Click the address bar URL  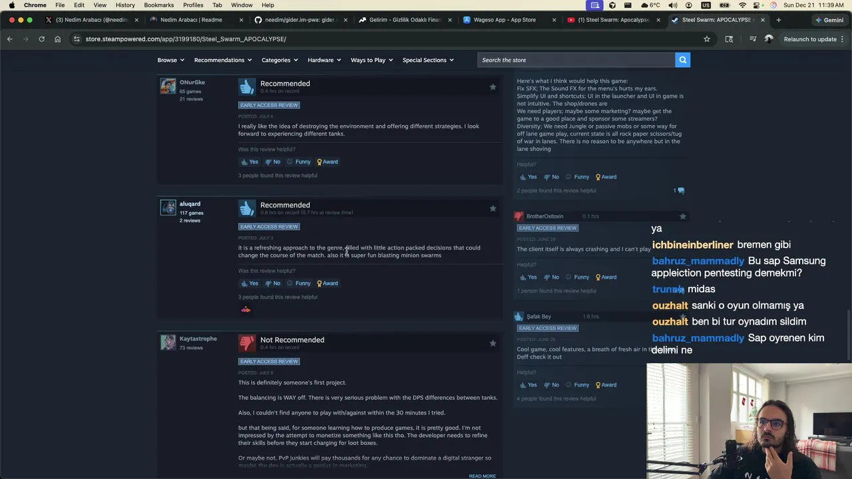point(186,39)
